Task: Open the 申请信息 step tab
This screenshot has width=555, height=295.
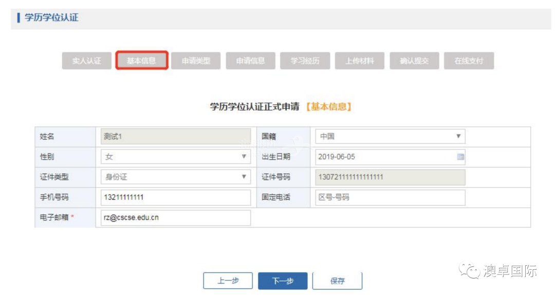Action: click(x=250, y=61)
